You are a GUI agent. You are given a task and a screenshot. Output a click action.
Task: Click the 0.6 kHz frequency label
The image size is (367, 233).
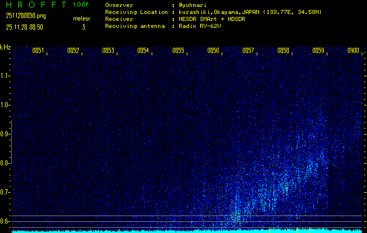(5, 221)
